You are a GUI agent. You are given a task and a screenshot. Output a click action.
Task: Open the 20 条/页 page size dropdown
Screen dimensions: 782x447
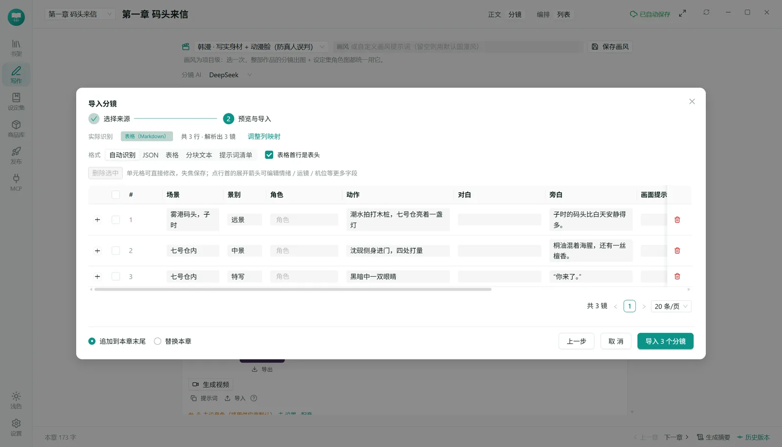point(671,306)
